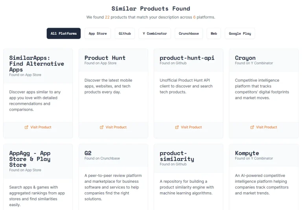Filter results by App Store
Image resolution: width=302 pixels, height=210 pixels.
click(x=98, y=33)
